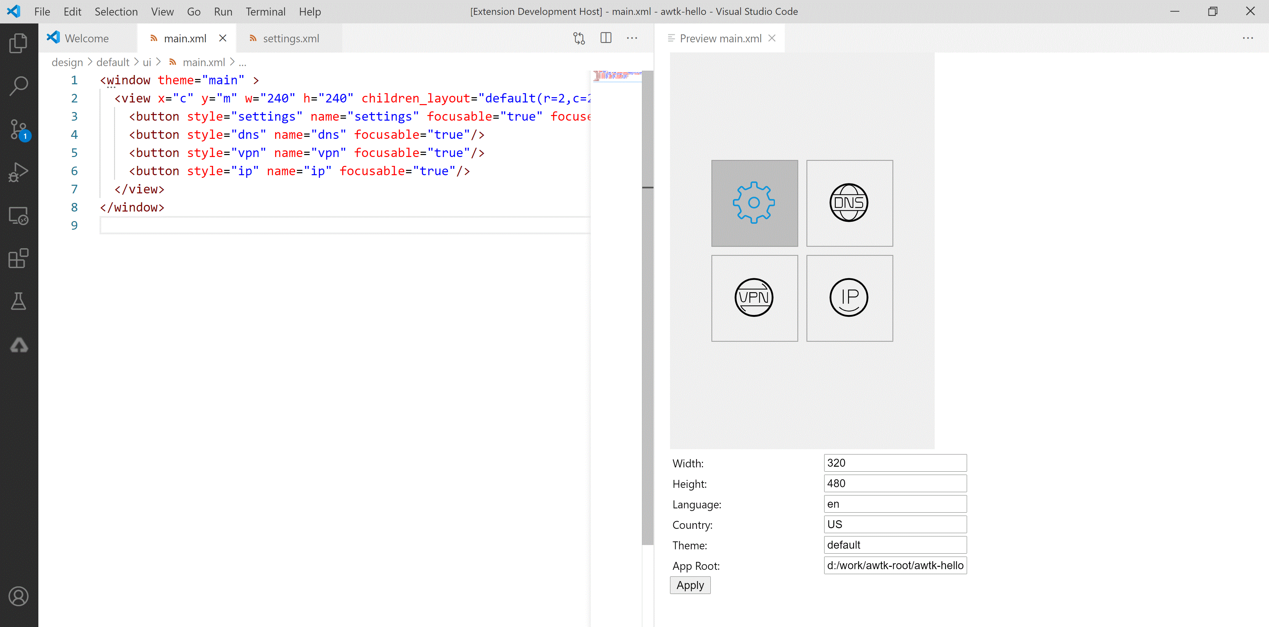Click breadcrumb 'design' folder
The image size is (1269, 627).
[x=67, y=62]
